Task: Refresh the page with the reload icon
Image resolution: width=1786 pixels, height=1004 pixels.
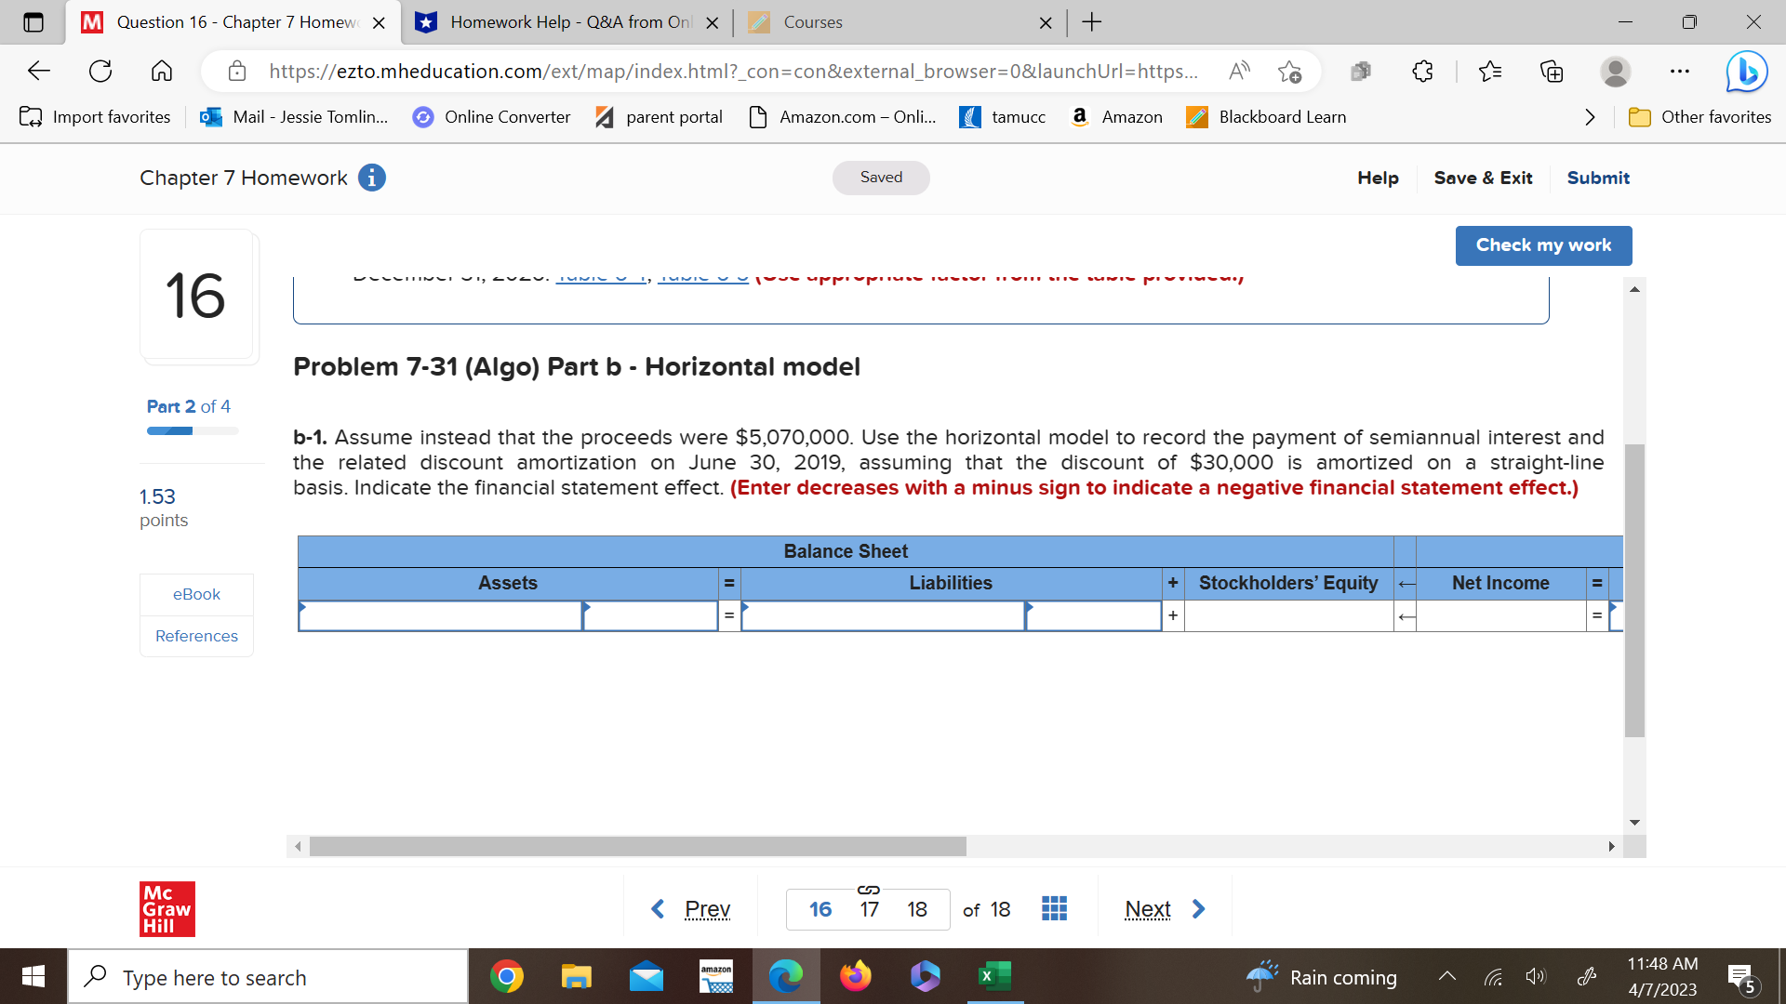Action: tap(100, 71)
